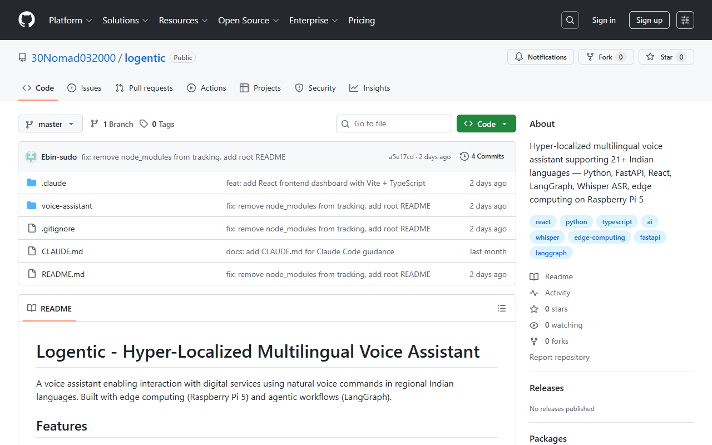Open the command palette icon top right

pos(685,19)
